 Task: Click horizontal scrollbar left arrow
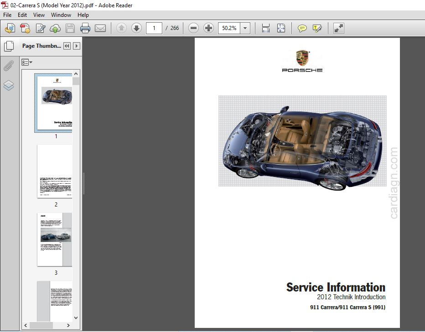(26, 325)
